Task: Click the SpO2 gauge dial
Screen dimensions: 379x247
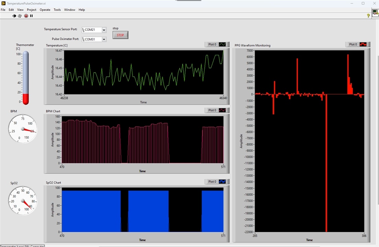Action: [23, 200]
